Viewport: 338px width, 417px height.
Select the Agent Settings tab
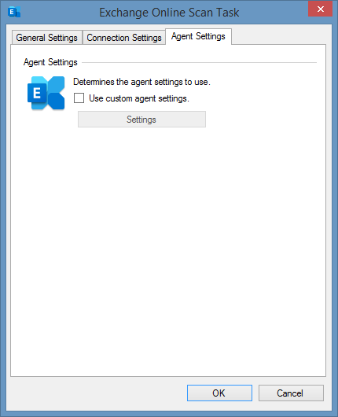coord(198,36)
